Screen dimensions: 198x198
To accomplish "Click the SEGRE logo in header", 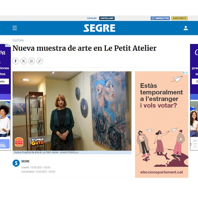I will [99, 28].
